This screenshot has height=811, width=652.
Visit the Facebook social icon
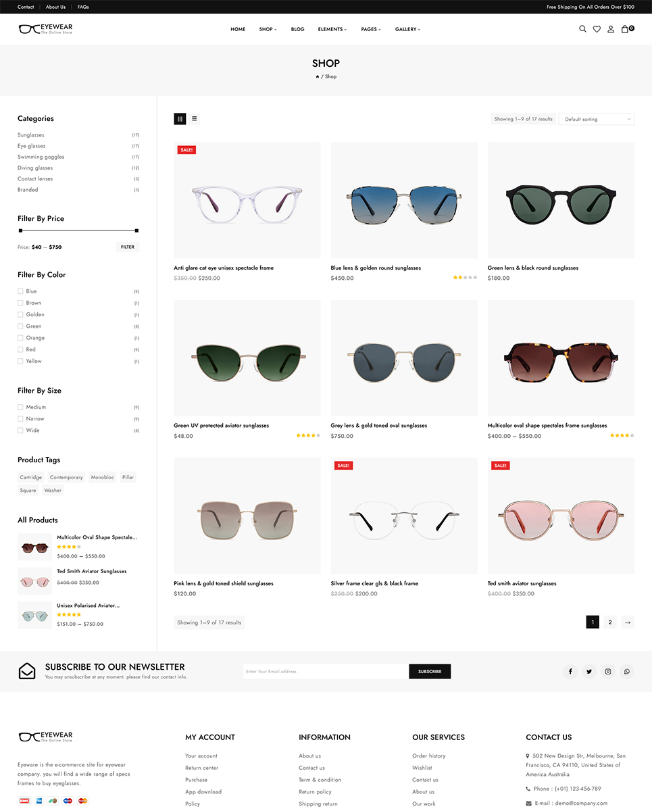(570, 671)
